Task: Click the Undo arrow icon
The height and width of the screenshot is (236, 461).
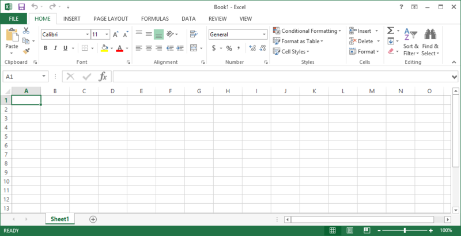Action: [35, 6]
